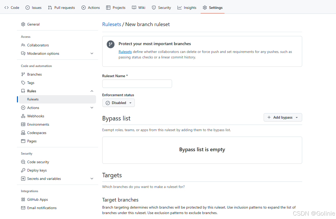Screen dimensions: 336x219
Task: Click the Collaborators people icon
Action: (x=23, y=45)
